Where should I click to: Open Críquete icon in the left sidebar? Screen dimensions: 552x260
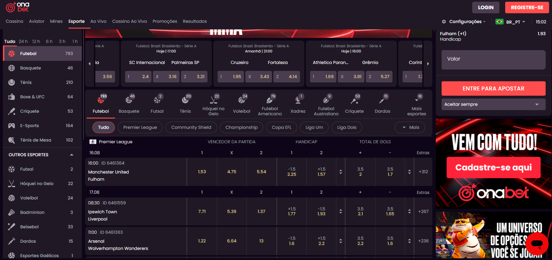coord(12,111)
